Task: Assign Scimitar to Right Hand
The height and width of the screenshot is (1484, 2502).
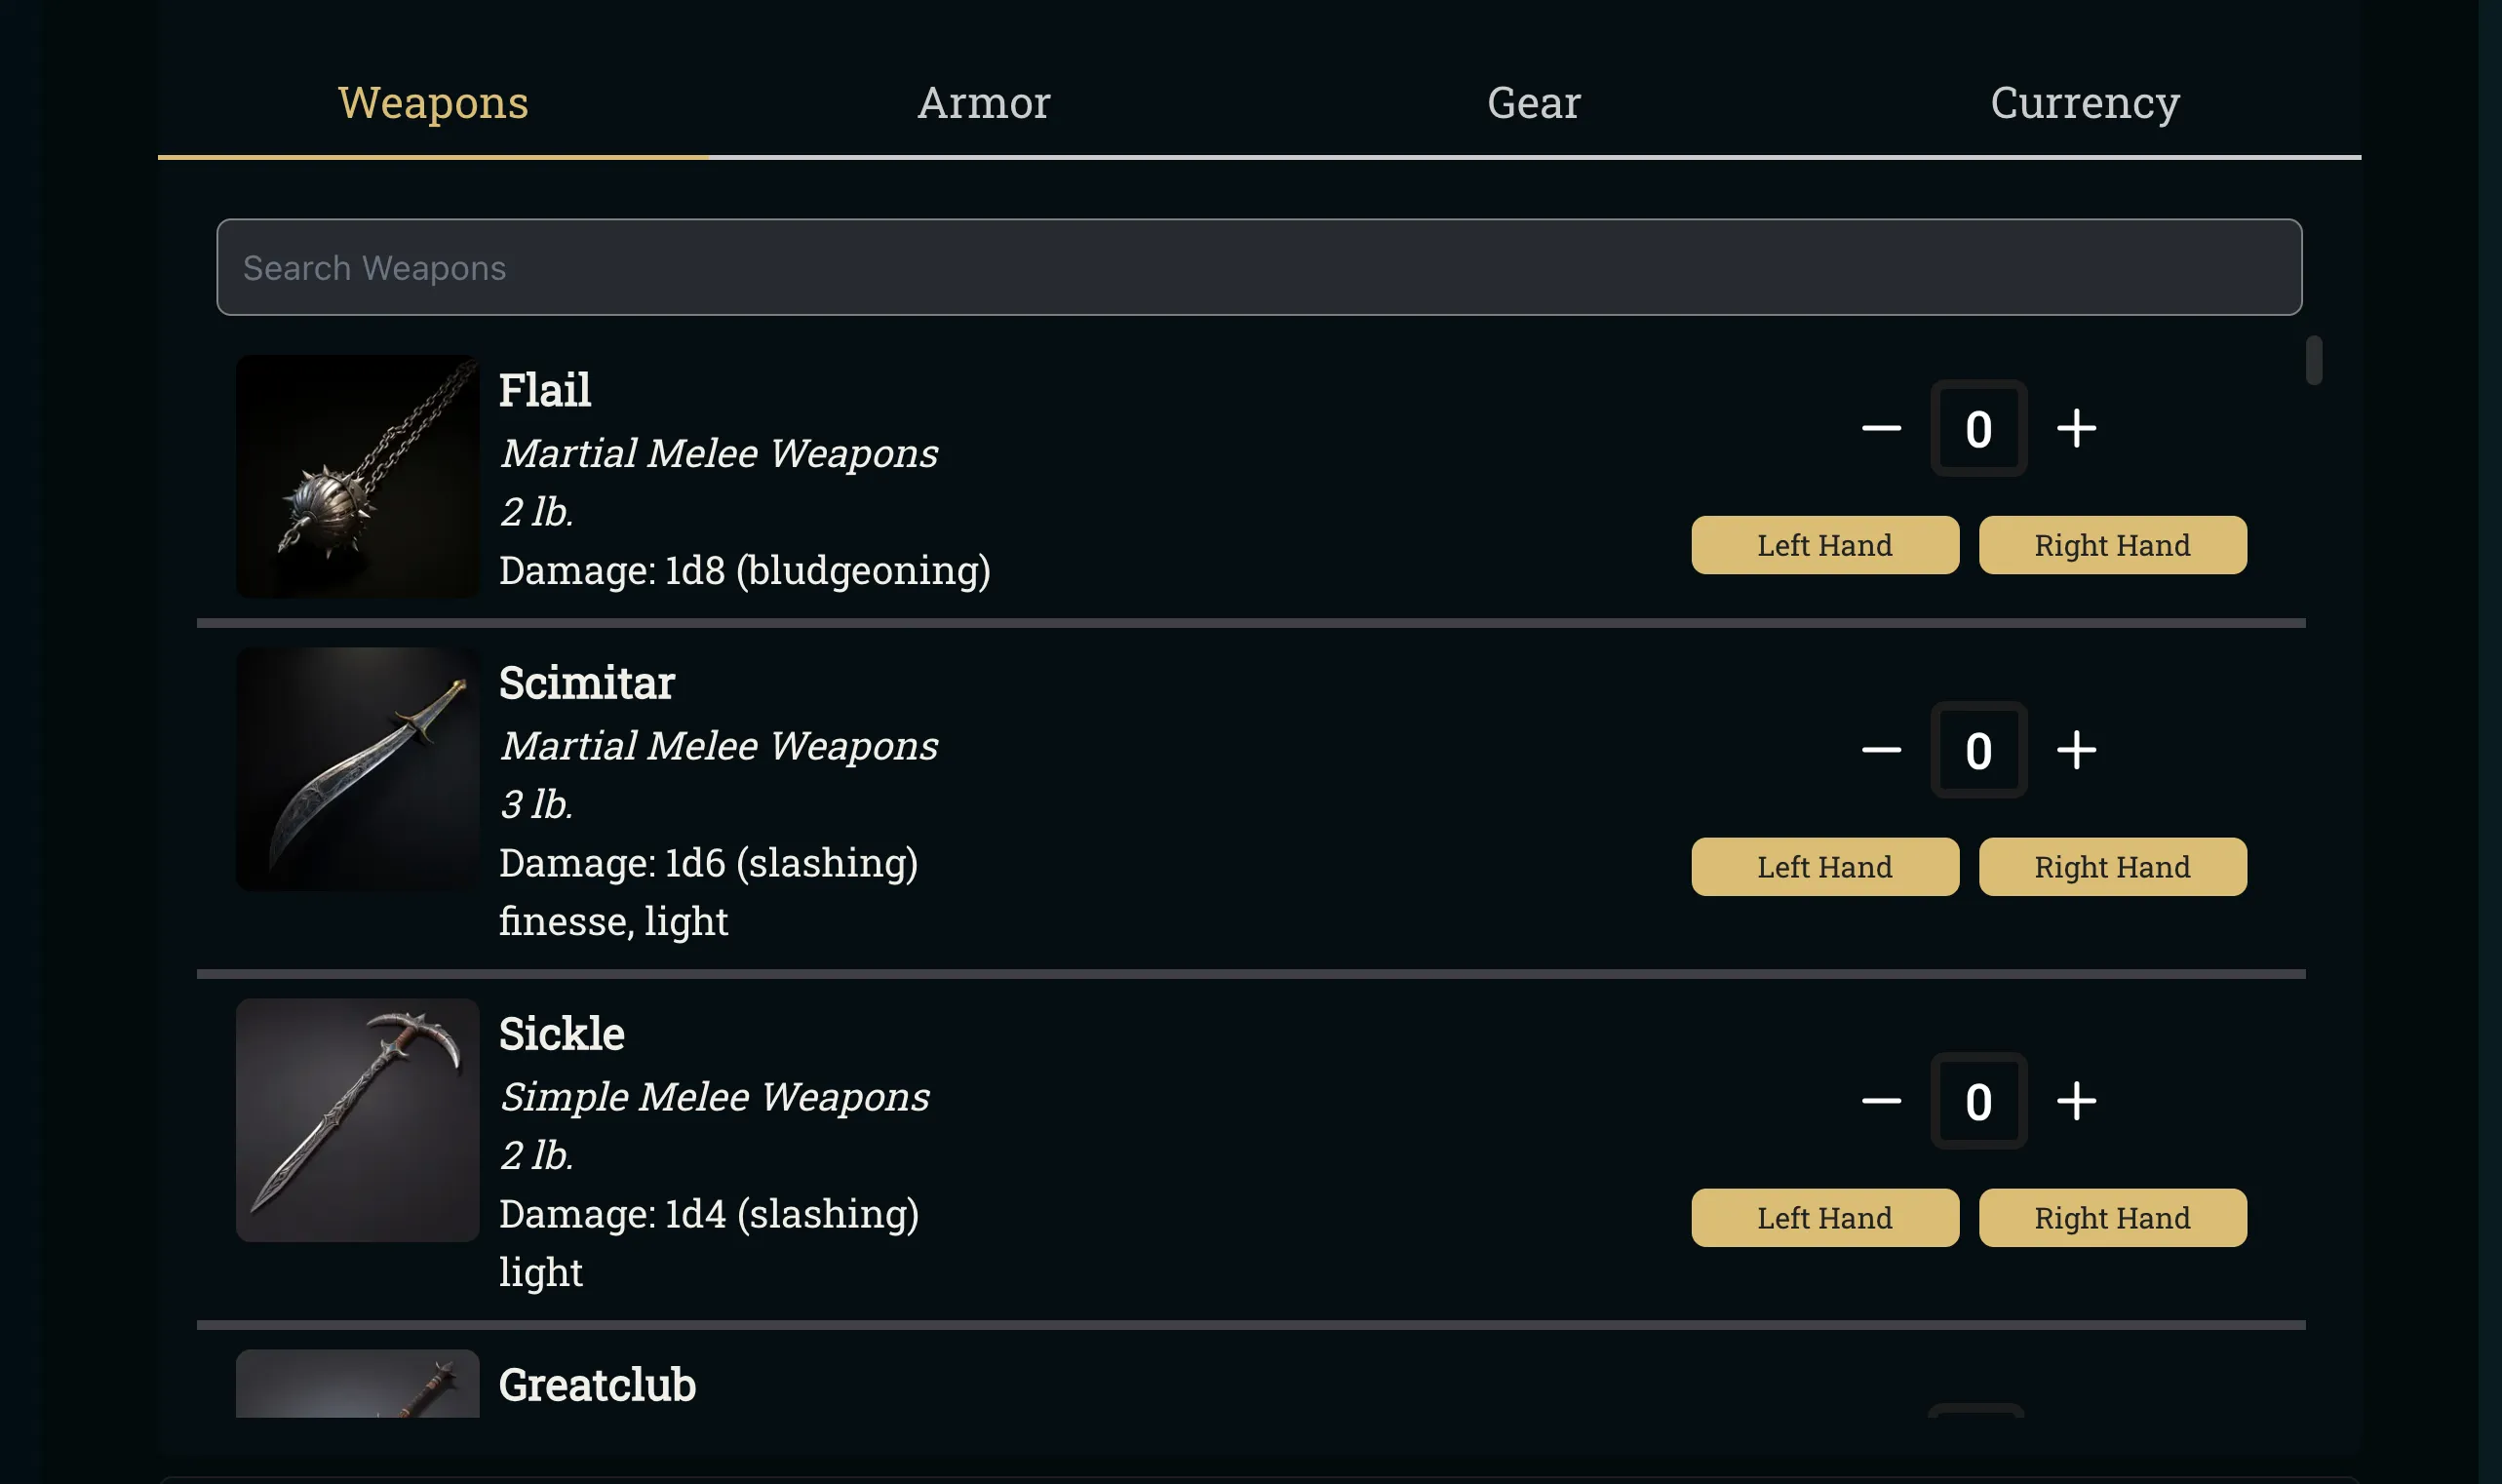Action: pos(2112,867)
